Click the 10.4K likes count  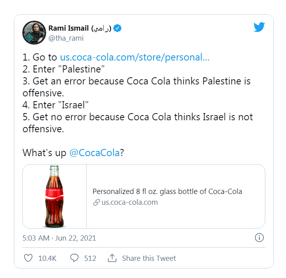click(47, 258)
